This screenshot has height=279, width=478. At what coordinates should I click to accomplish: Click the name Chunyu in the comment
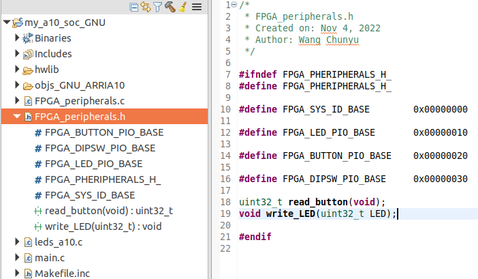[342, 40]
